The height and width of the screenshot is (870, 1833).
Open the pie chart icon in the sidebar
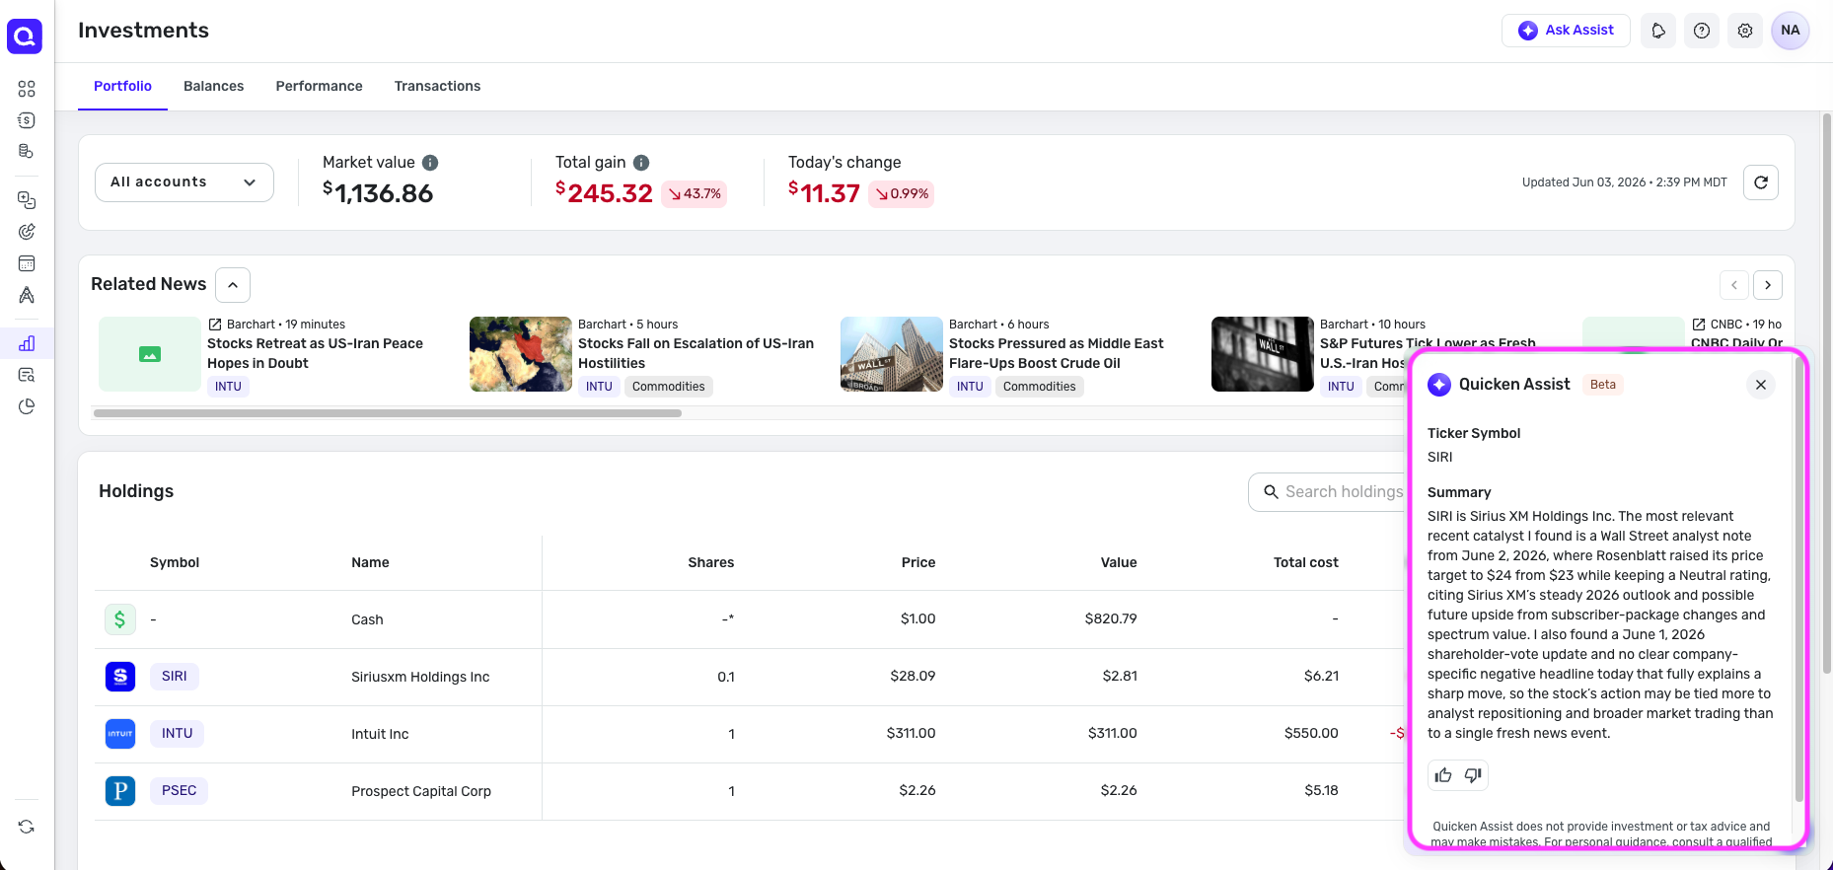(27, 406)
